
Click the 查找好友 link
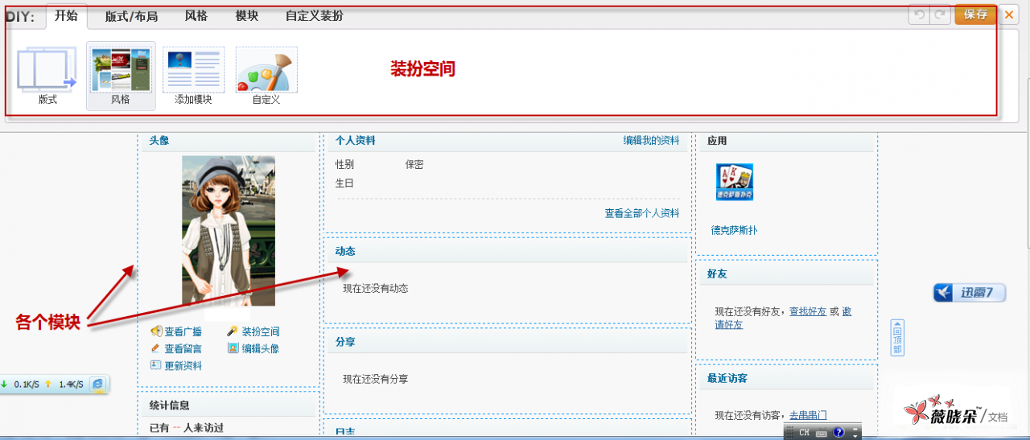tap(807, 311)
